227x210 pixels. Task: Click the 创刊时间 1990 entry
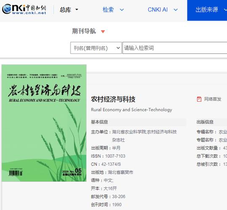point(106,205)
